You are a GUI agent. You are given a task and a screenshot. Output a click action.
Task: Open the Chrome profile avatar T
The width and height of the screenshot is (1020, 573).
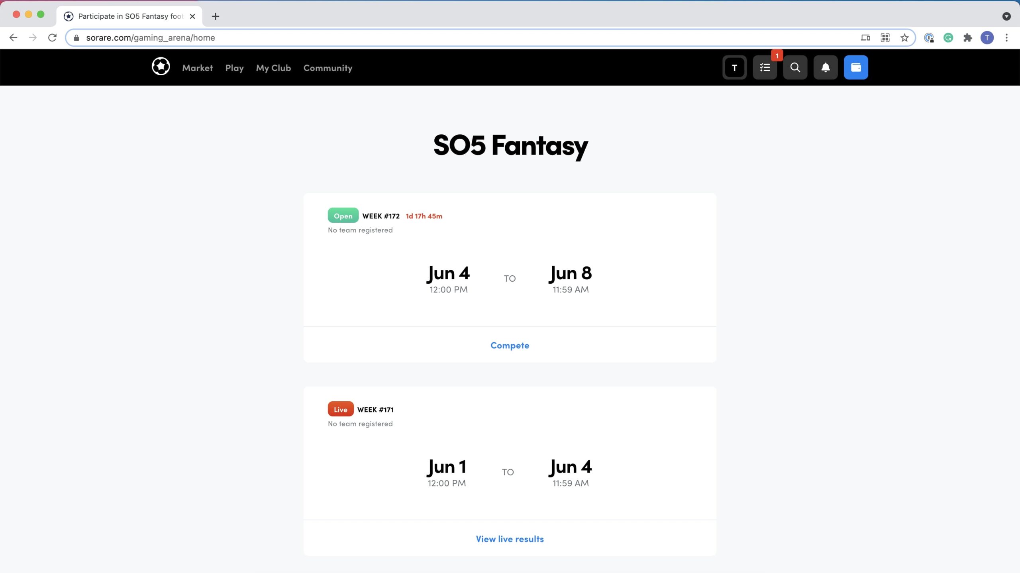(987, 37)
